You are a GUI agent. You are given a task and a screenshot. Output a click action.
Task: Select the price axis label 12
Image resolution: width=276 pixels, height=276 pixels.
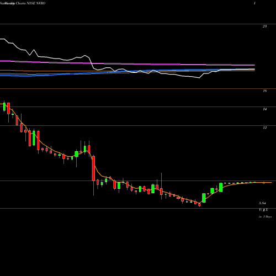(264, 128)
